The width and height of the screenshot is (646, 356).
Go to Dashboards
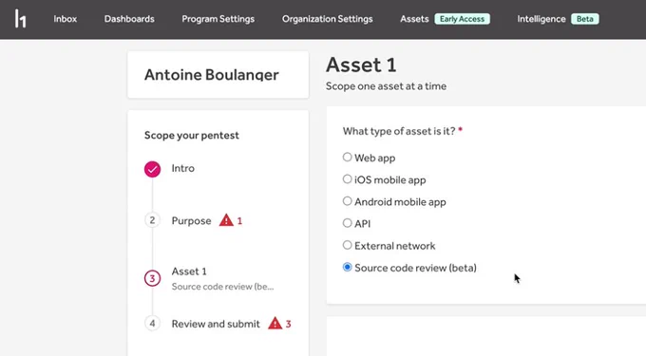pos(129,19)
